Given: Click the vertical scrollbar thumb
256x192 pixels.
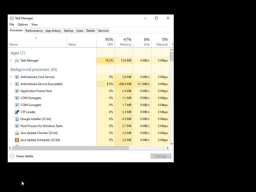Looking at the screenshot, I should pyautogui.click(x=171, y=56).
